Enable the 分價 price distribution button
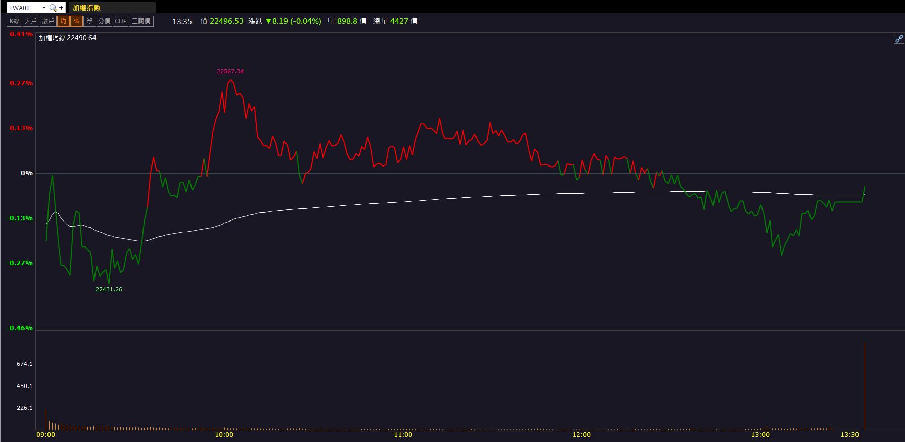This screenshot has height=442, width=905. (104, 21)
